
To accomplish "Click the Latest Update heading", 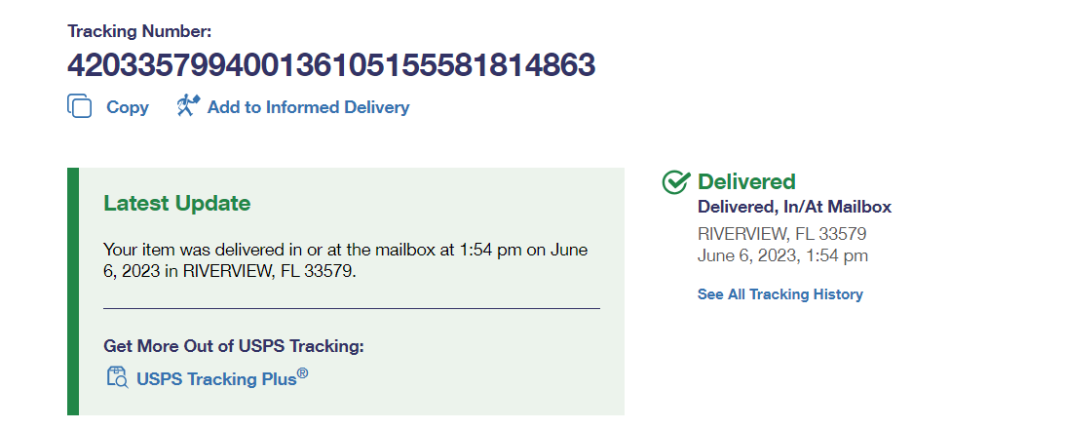I will point(176,203).
